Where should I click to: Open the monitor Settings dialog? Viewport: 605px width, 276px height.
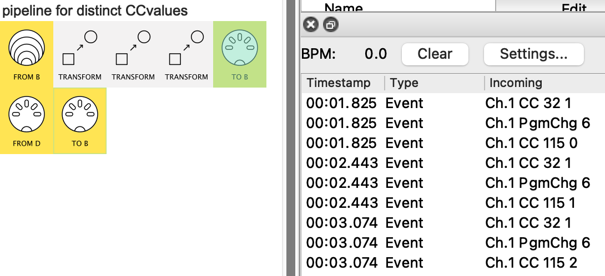coord(533,54)
